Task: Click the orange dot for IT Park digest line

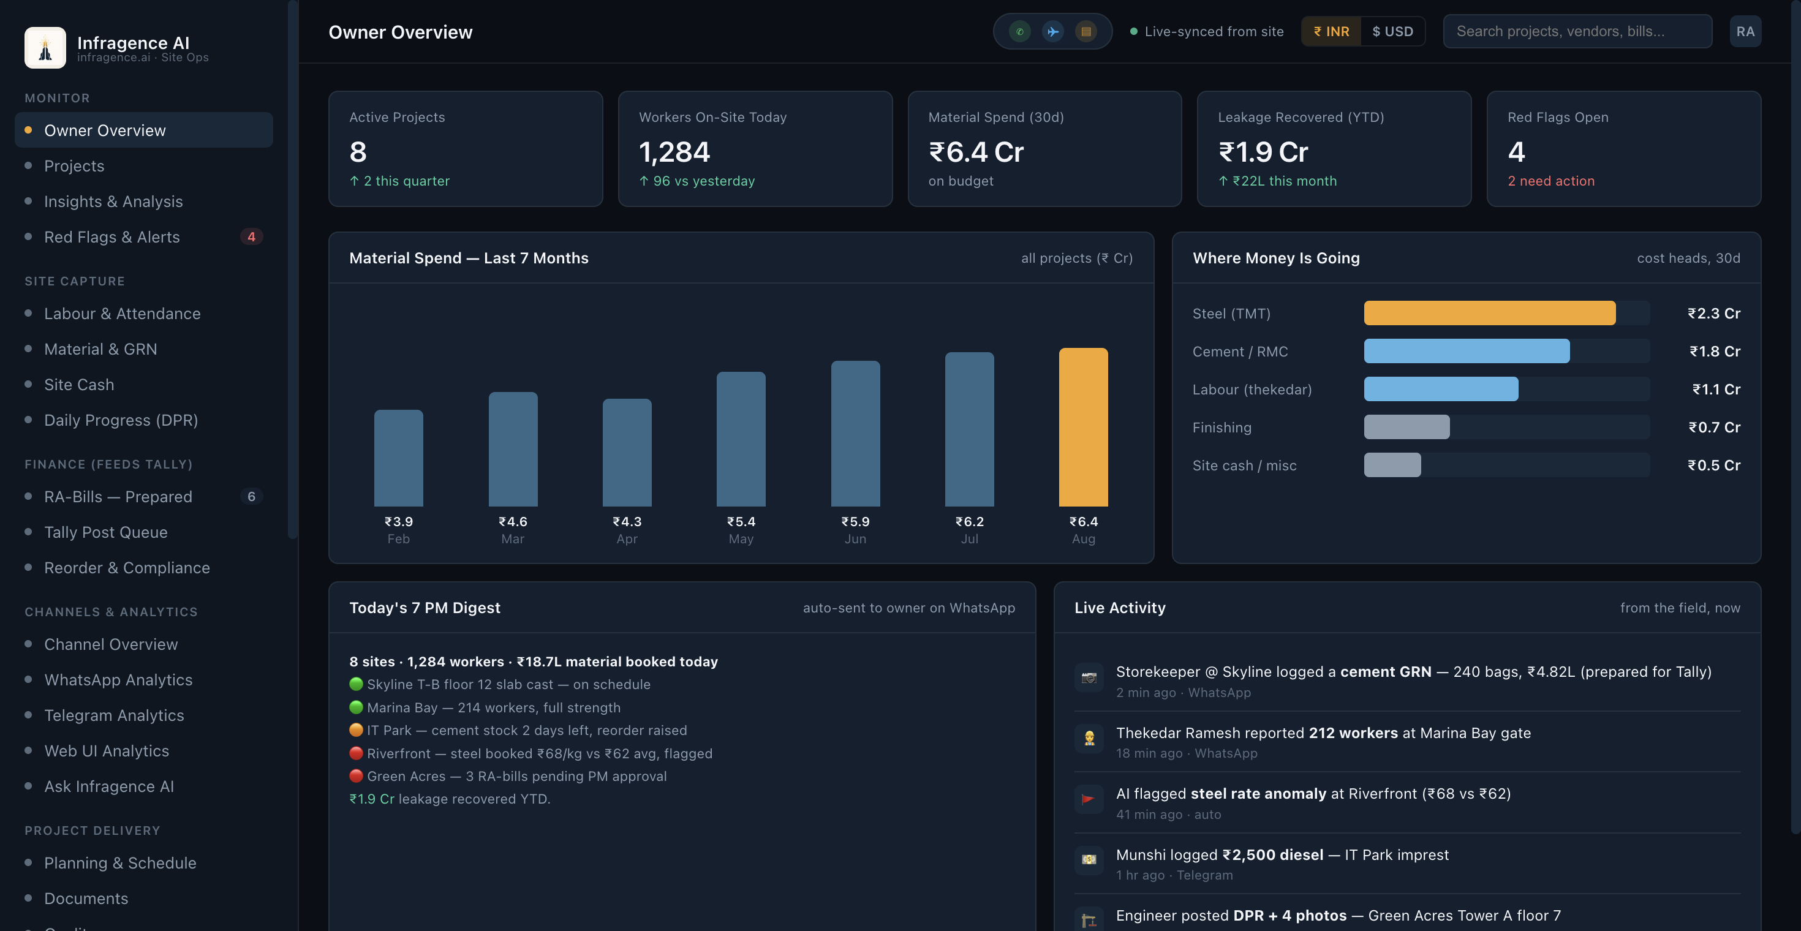Action: tap(356, 729)
